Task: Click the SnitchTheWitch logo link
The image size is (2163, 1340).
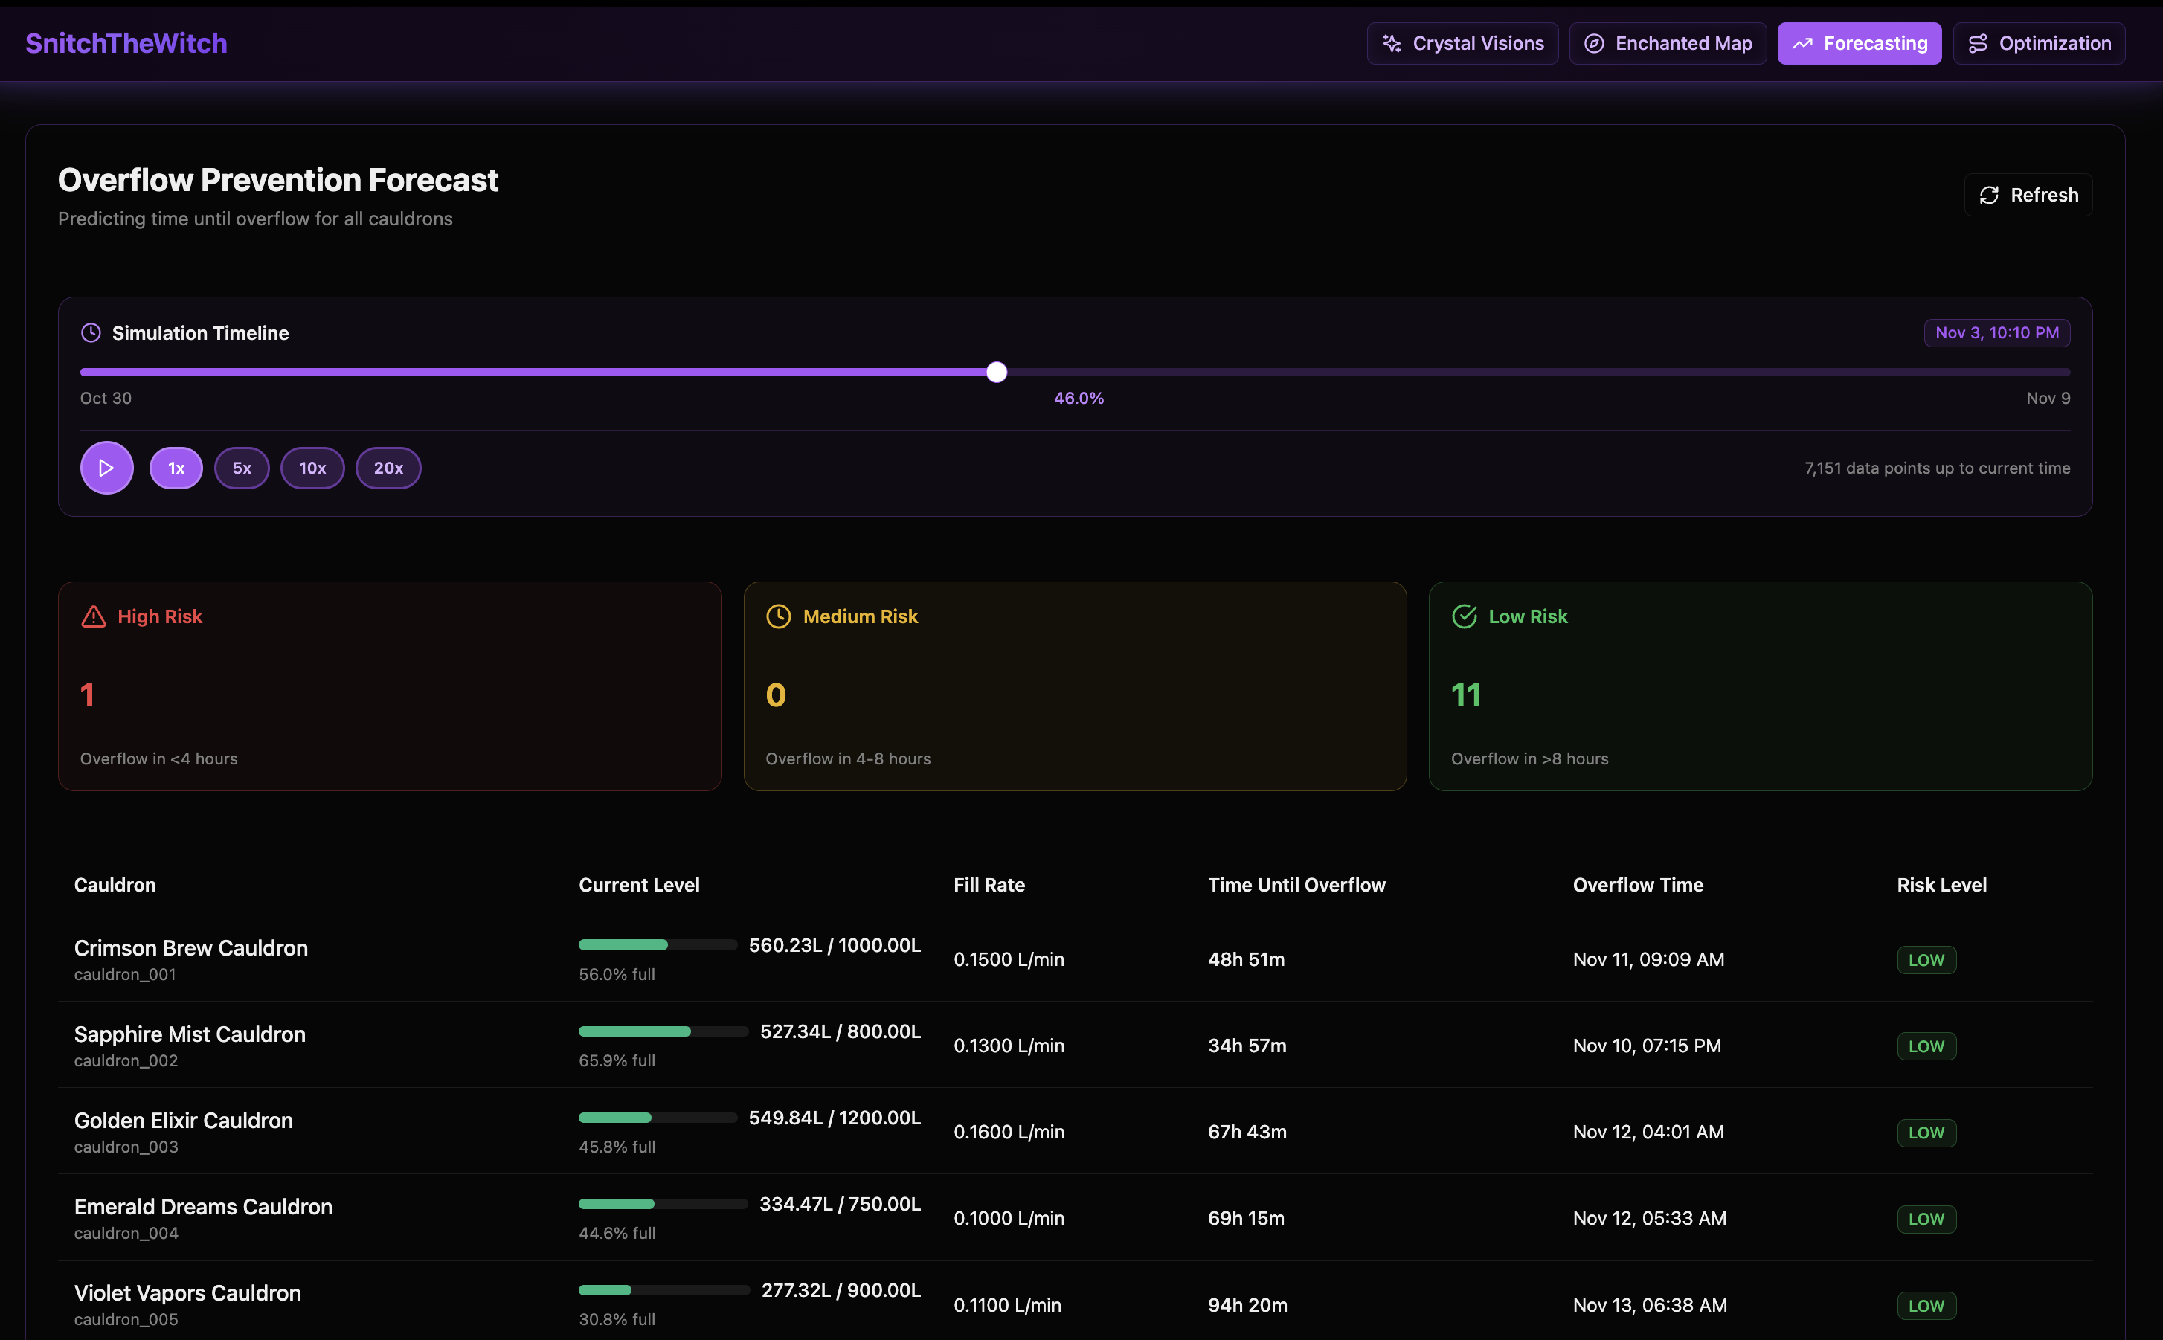Action: 126,43
